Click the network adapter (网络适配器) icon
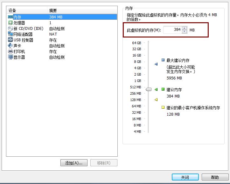Screen dimensions: 230x184 10,34
